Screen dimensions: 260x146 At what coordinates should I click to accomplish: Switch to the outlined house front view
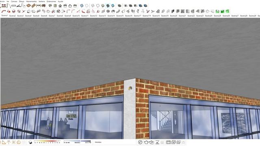[70, 6]
